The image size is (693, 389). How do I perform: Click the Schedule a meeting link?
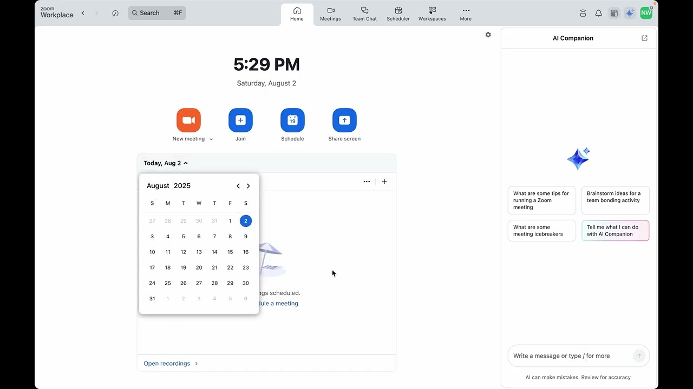(x=278, y=303)
